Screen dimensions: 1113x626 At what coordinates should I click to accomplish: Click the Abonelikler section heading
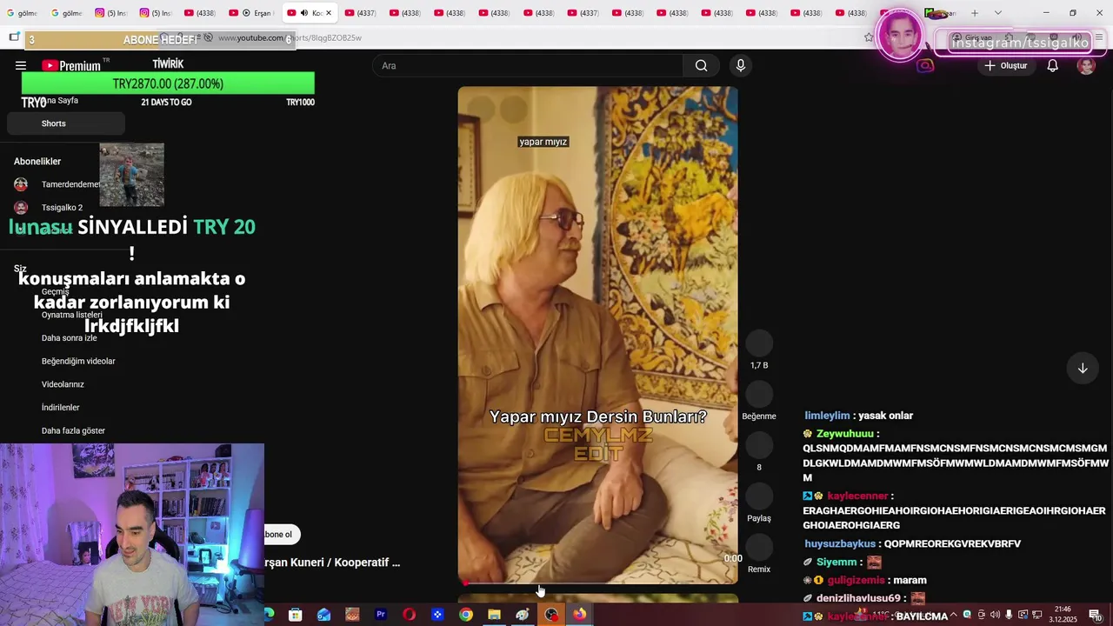pos(37,162)
